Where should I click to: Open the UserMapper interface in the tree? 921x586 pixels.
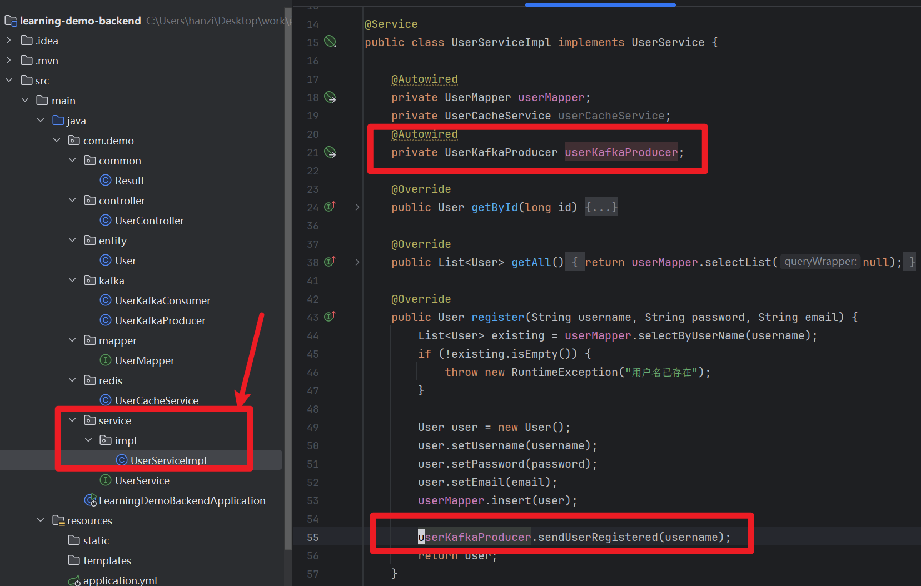click(x=145, y=360)
